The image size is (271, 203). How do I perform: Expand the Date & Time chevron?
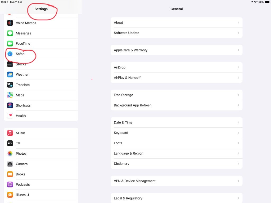238,122
